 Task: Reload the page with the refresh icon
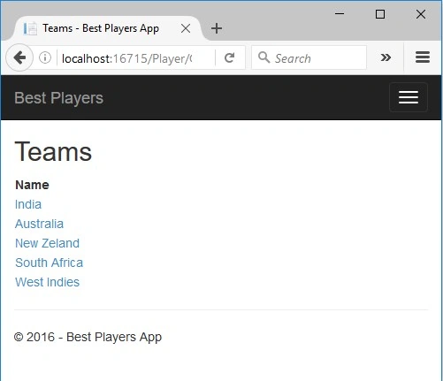[x=230, y=57]
